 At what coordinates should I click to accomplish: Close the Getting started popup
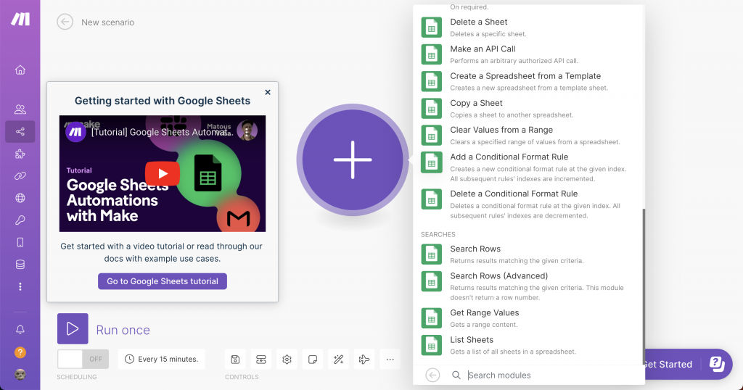[x=268, y=92]
